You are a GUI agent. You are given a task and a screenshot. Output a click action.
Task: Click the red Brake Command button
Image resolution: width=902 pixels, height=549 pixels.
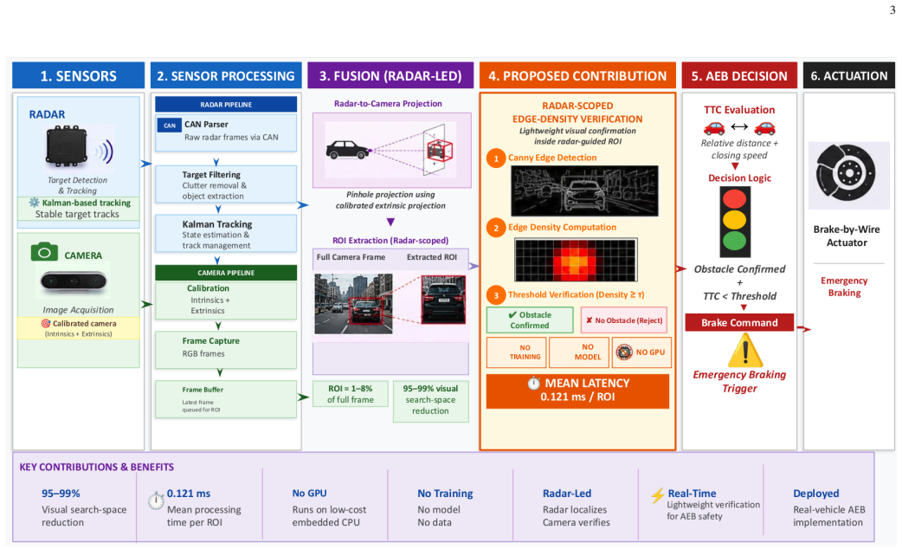(739, 322)
